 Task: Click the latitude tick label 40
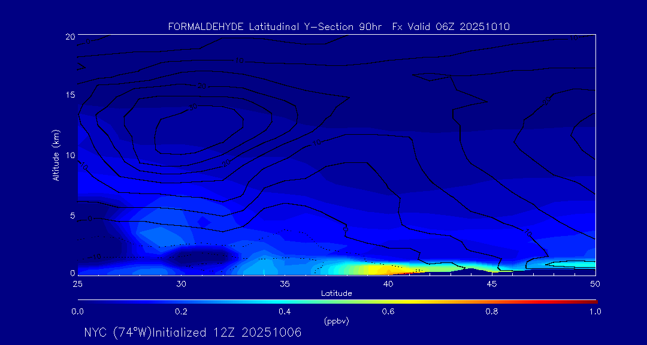pos(388,284)
